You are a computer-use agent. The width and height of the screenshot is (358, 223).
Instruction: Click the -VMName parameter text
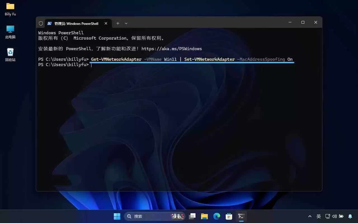pos(153,59)
